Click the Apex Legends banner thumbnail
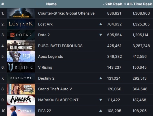This screenshot has width=153, height=116. (x=21, y=57)
